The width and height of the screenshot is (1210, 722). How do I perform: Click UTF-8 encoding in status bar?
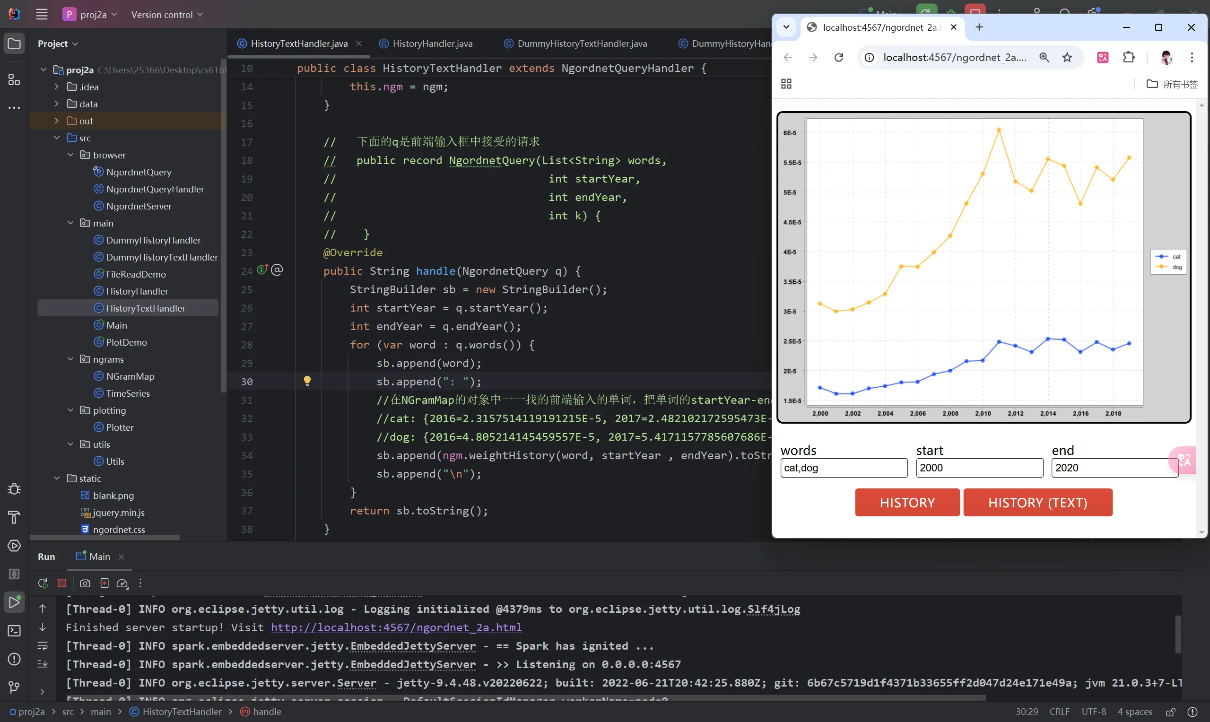[1094, 712]
